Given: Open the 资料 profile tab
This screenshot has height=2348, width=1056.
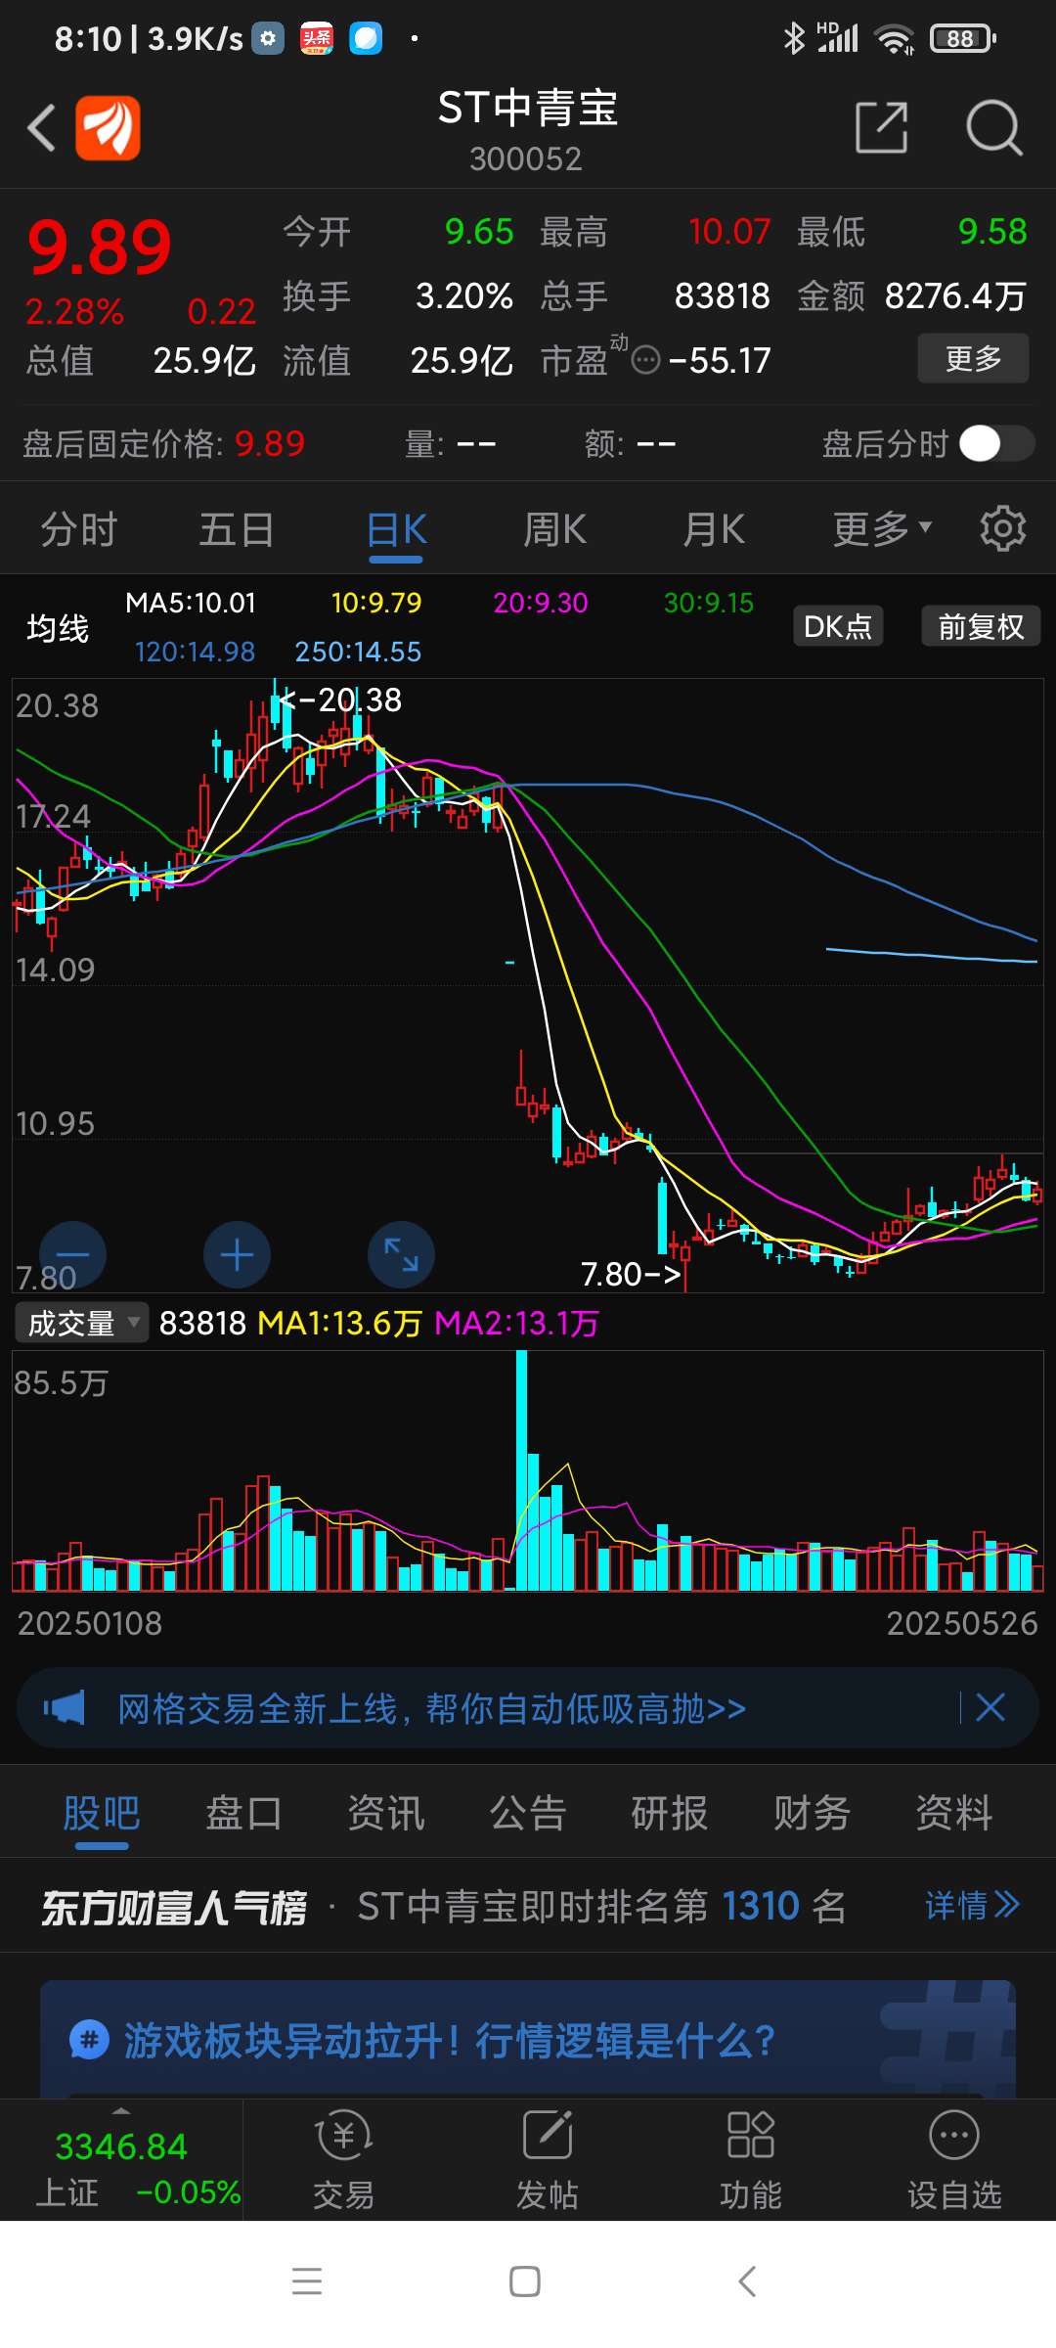Looking at the screenshot, I should [954, 1813].
